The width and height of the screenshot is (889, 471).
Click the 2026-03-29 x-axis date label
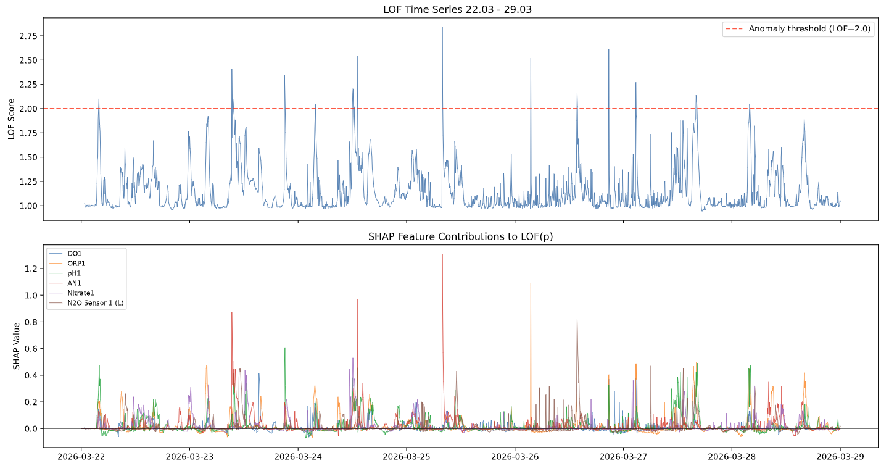click(x=840, y=457)
